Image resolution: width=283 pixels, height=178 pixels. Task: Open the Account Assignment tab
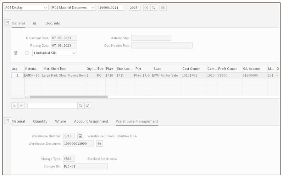(x=91, y=121)
